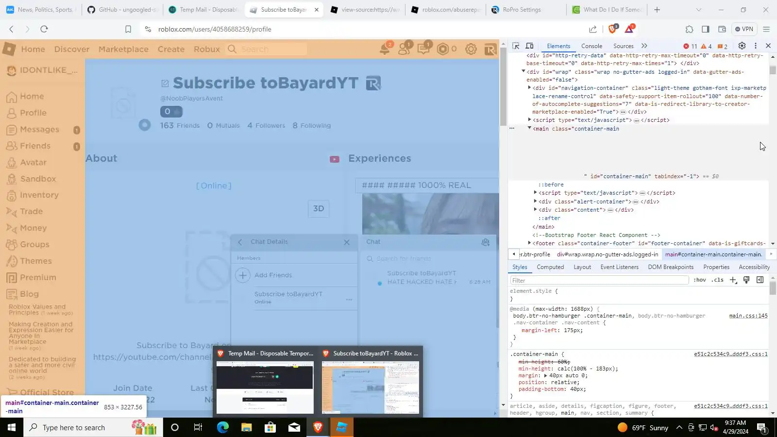This screenshot has height=437, width=777.
Task: Open Themes in the Roblox sidebar
Action: (36, 261)
